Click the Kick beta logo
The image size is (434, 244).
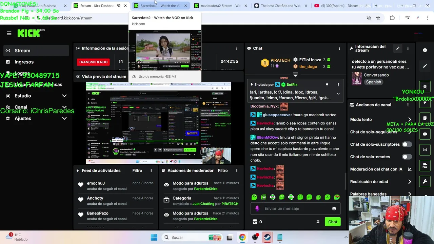[x=31, y=33]
